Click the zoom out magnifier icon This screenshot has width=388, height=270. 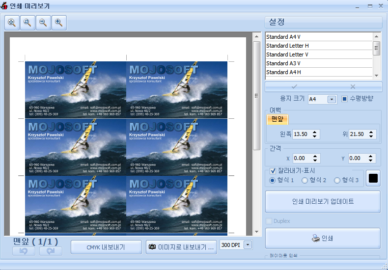(43, 23)
